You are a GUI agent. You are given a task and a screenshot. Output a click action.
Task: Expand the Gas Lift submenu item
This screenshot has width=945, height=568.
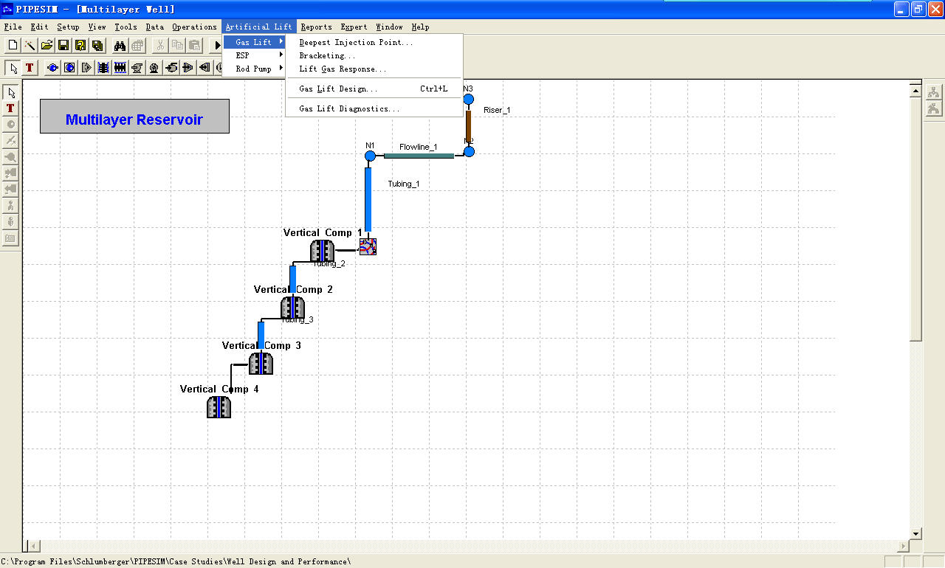[x=255, y=42]
